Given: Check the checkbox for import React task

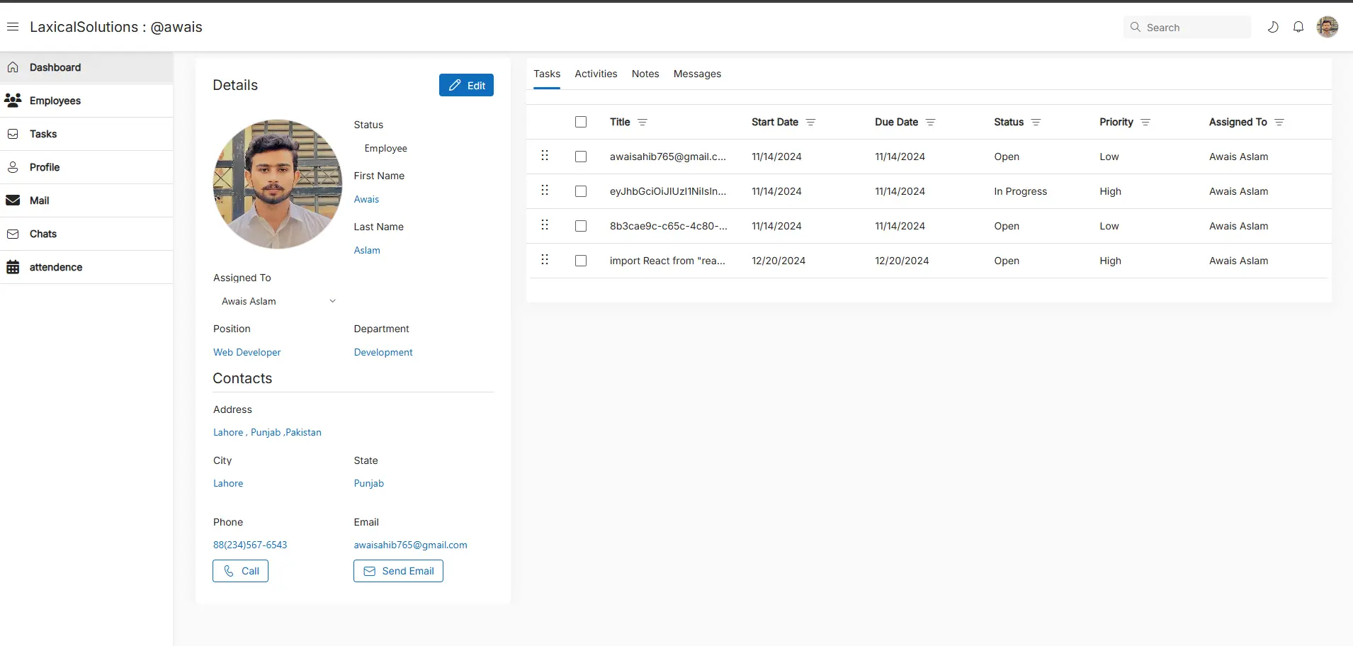Looking at the screenshot, I should coord(580,261).
